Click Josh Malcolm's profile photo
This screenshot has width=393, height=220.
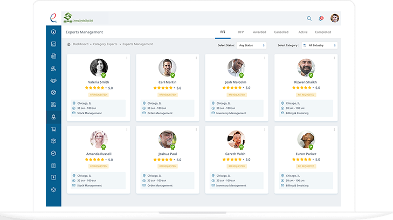pos(236,67)
